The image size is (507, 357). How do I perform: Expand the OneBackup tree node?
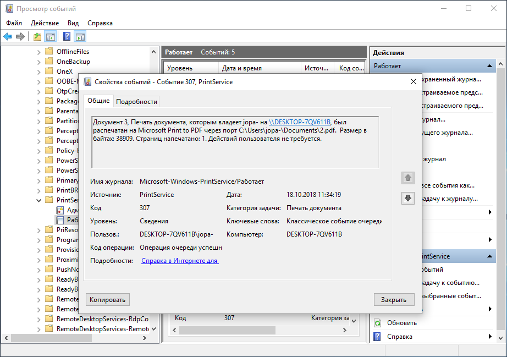coord(39,62)
